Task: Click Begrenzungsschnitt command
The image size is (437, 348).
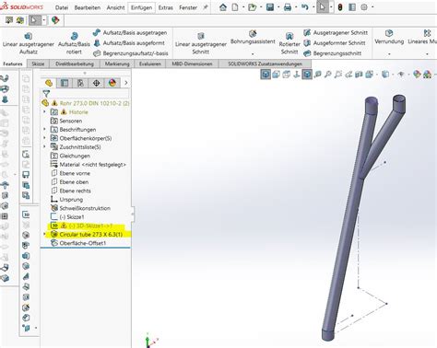Action: click(x=333, y=53)
